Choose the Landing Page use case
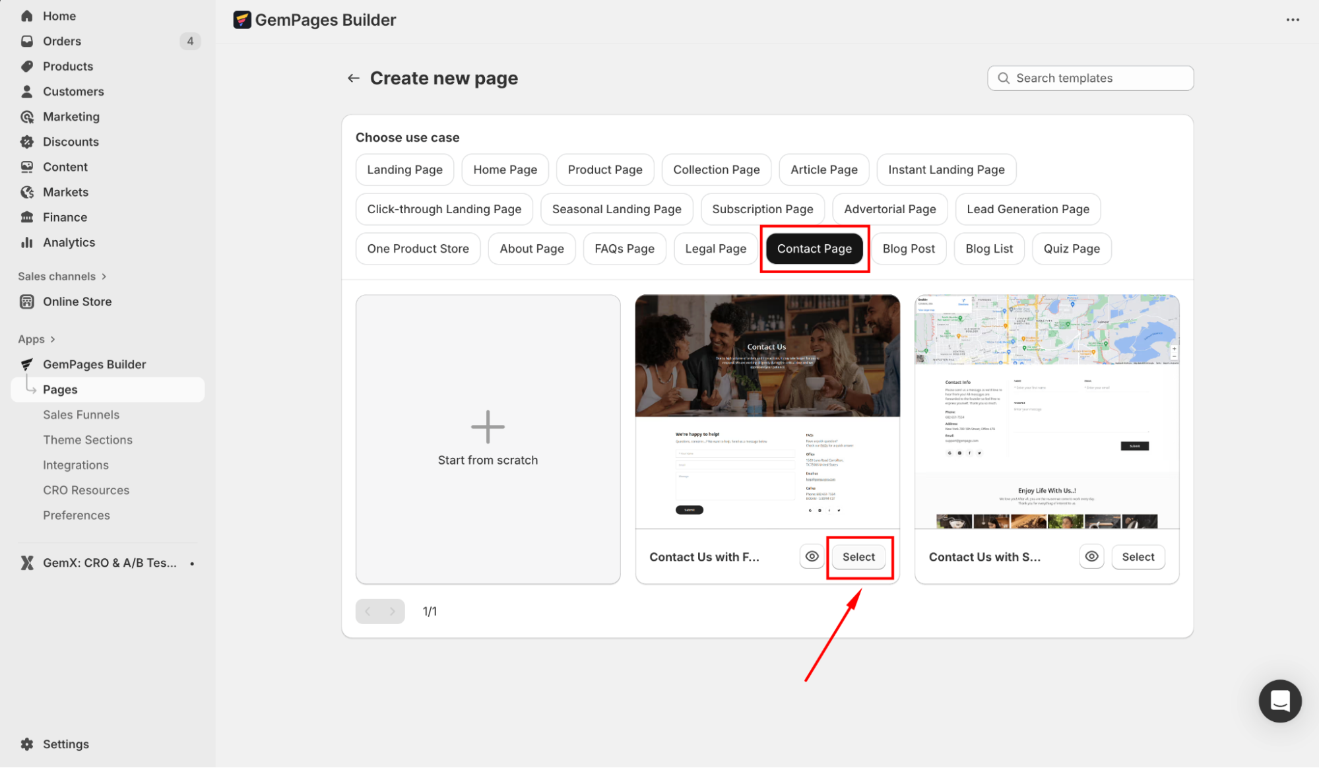This screenshot has width=1319, height=768. (x=404, y=170)
